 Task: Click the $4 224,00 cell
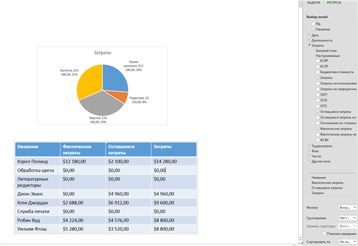pyautogui.click(x=83, y=220)
